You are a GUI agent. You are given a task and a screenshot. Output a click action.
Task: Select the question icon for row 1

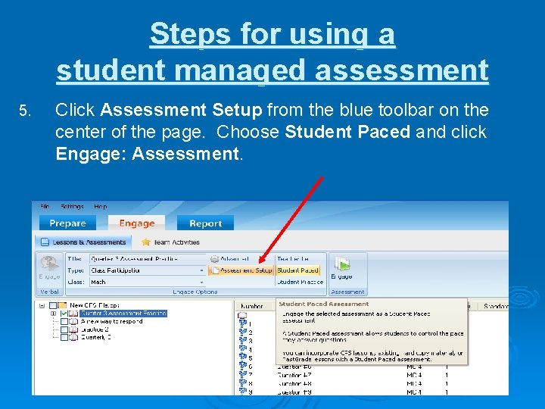pyautogui.click(x=243, y=323)
